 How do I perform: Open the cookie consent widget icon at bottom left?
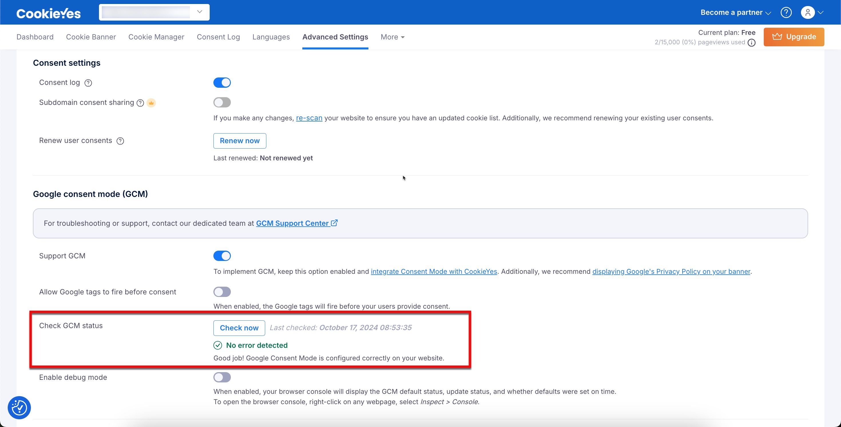click(x=19, y=408)
